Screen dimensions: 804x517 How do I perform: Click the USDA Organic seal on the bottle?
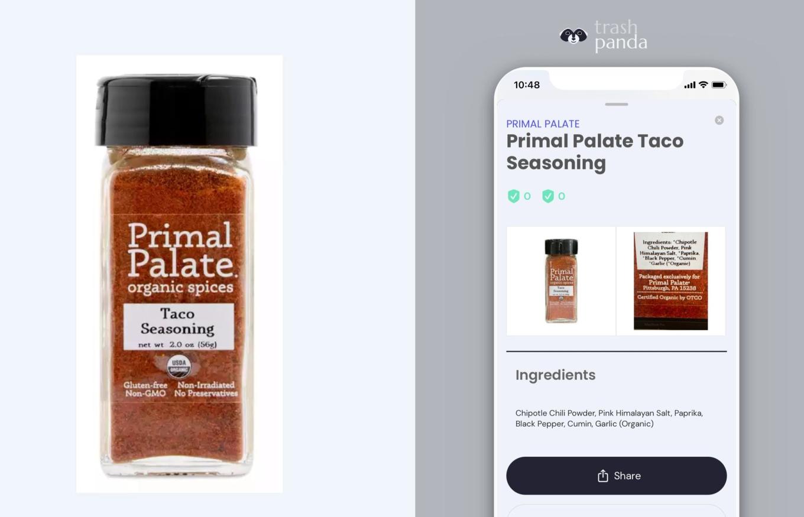click(x=179, y=366)
